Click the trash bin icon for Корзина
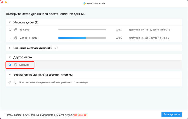 pyautogui.click(x=16, y=65)
